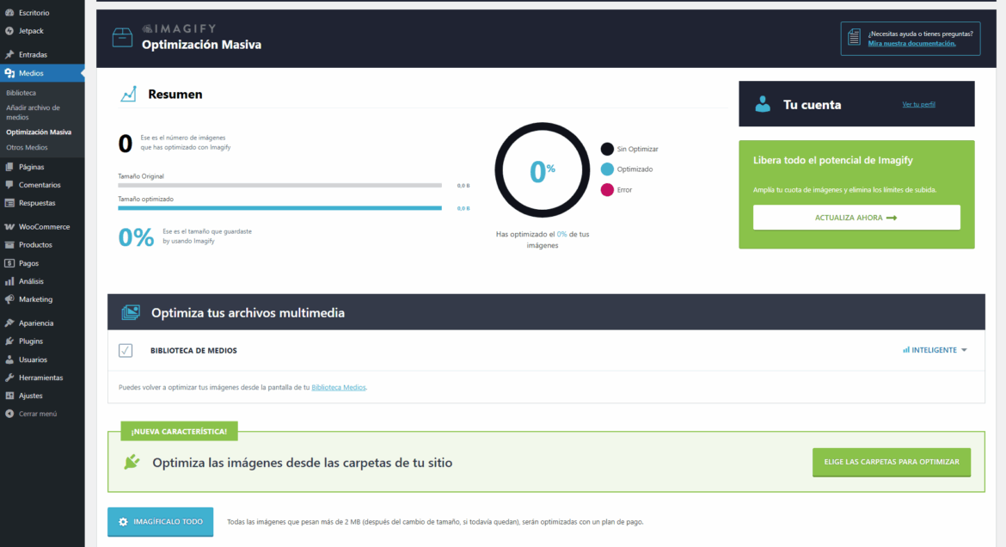Click the Productos box icon
The height and width of the screenshot is (547, 1006).
tap(9, 244)
